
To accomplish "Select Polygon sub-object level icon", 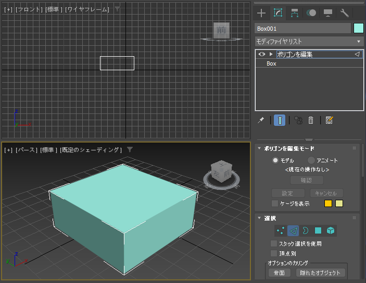I will (x=318, y=230).
